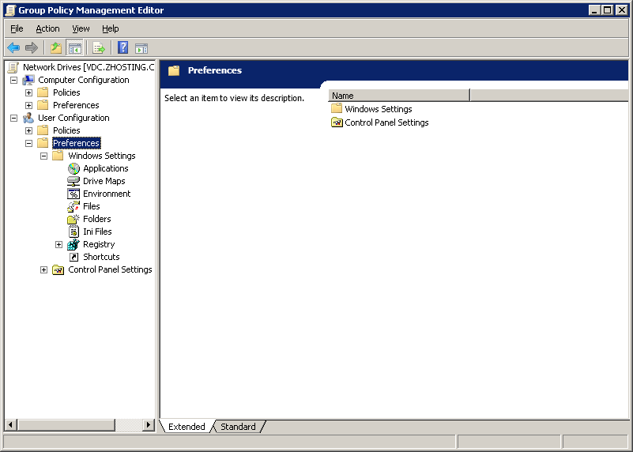This screenshot has height=452, width=633.
Task: Click the Network Drives scroll icon at tree root
Action: 13,67
